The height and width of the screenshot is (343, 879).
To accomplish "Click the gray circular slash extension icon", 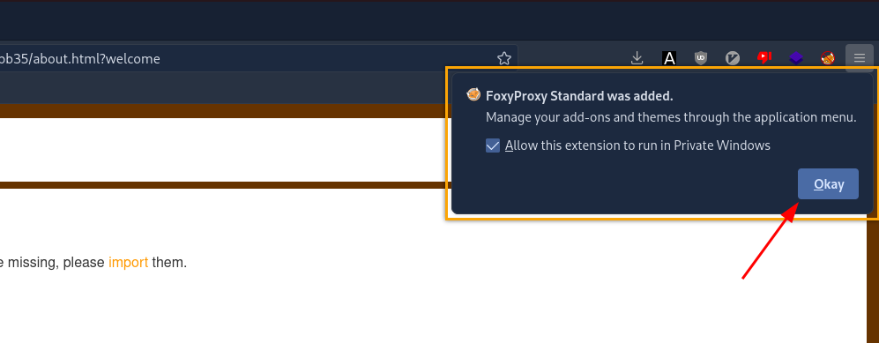I will [x=733, y=57].
